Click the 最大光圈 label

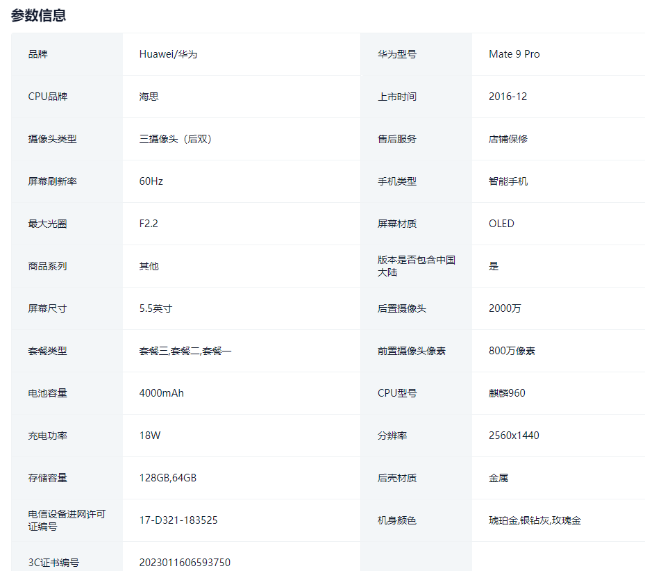[47, 224]
